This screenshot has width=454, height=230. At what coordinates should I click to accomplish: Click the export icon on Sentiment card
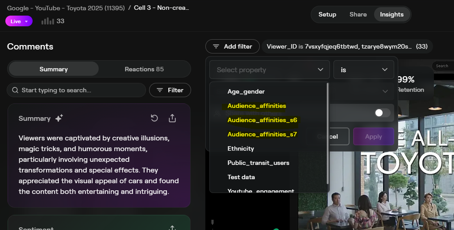coord(172,228)
